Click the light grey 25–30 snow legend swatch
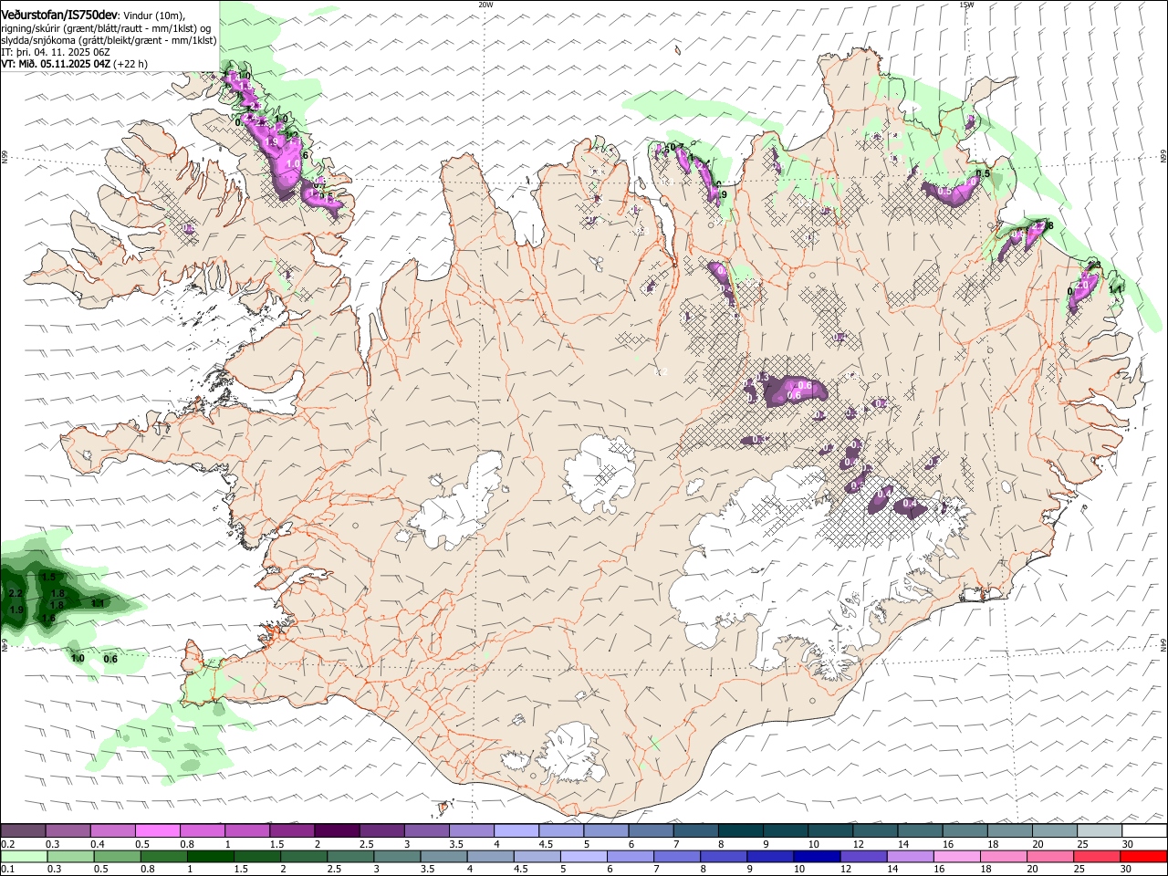 click(x=1098, y=831)
